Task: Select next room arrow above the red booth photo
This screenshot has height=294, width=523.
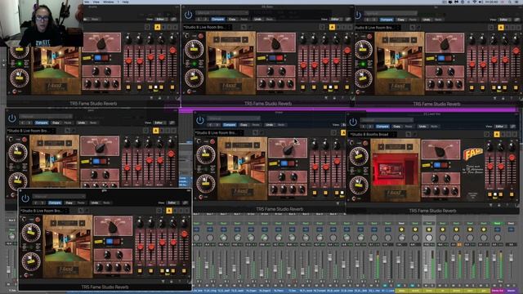Action: point(409,147)
